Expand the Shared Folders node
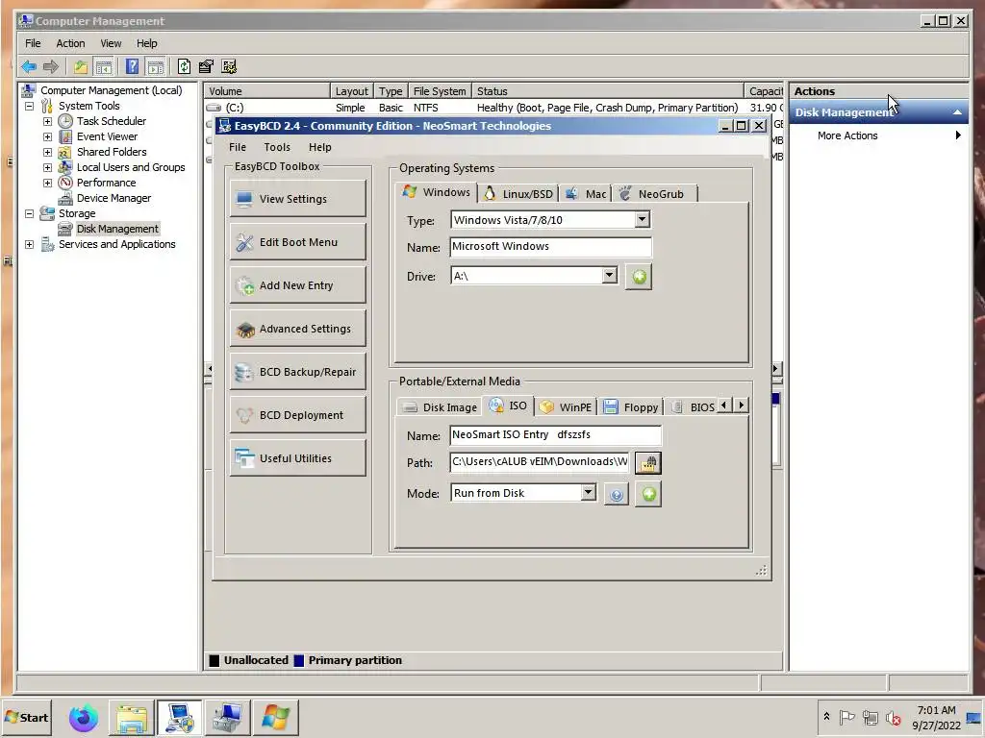The width and height of the screenshot is (985, 738). click(x=48, y=152)
